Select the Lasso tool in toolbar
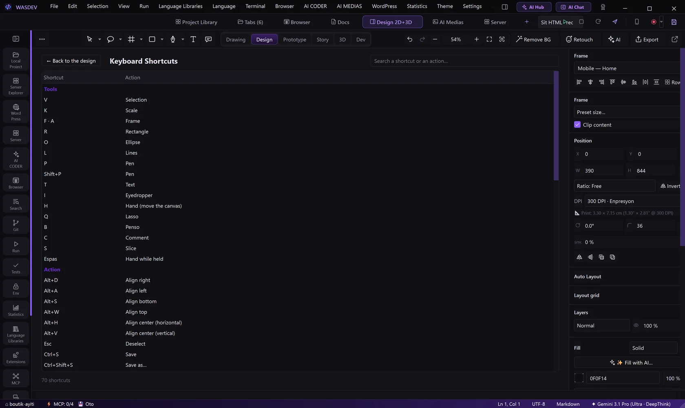The width and height of the screenshot is (685, 408). pos(110,39)
